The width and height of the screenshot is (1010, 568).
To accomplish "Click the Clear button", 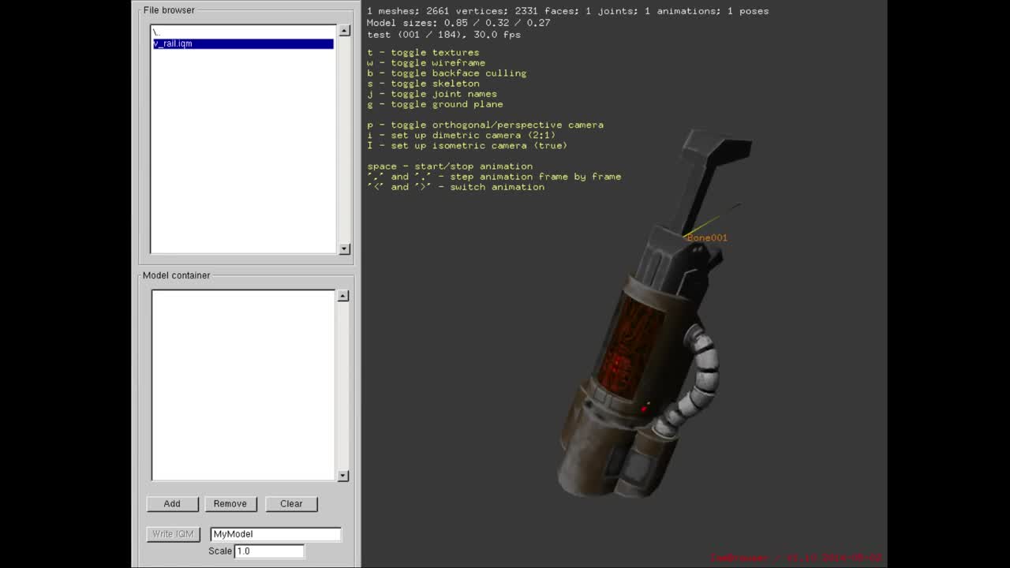I will pos(291,503).
